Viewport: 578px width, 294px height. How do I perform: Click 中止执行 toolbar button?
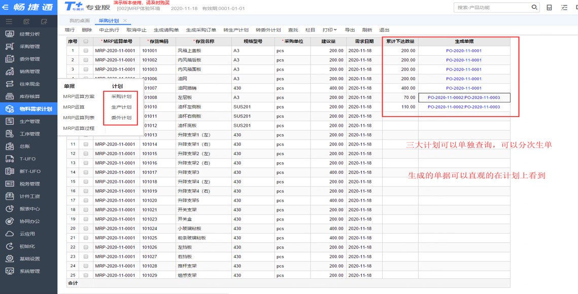109,30
